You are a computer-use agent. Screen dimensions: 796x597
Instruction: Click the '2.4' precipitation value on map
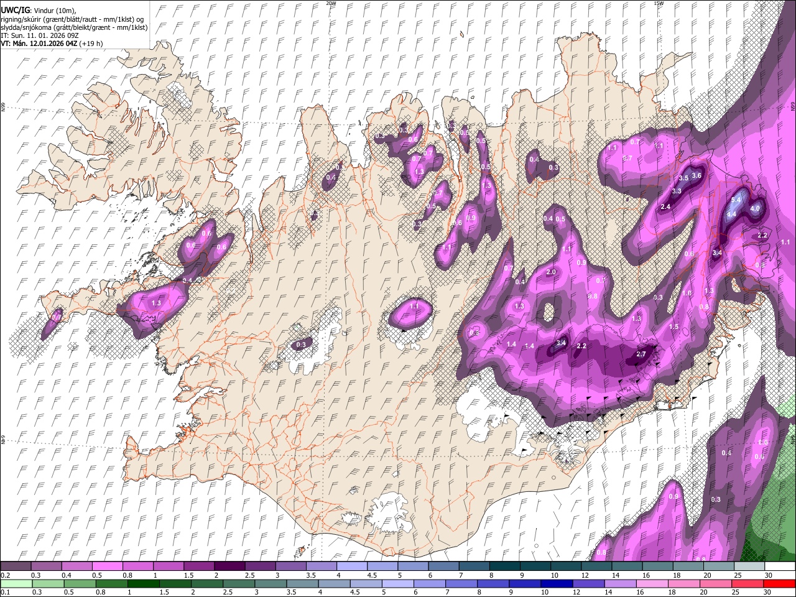(x=665, y=206)
